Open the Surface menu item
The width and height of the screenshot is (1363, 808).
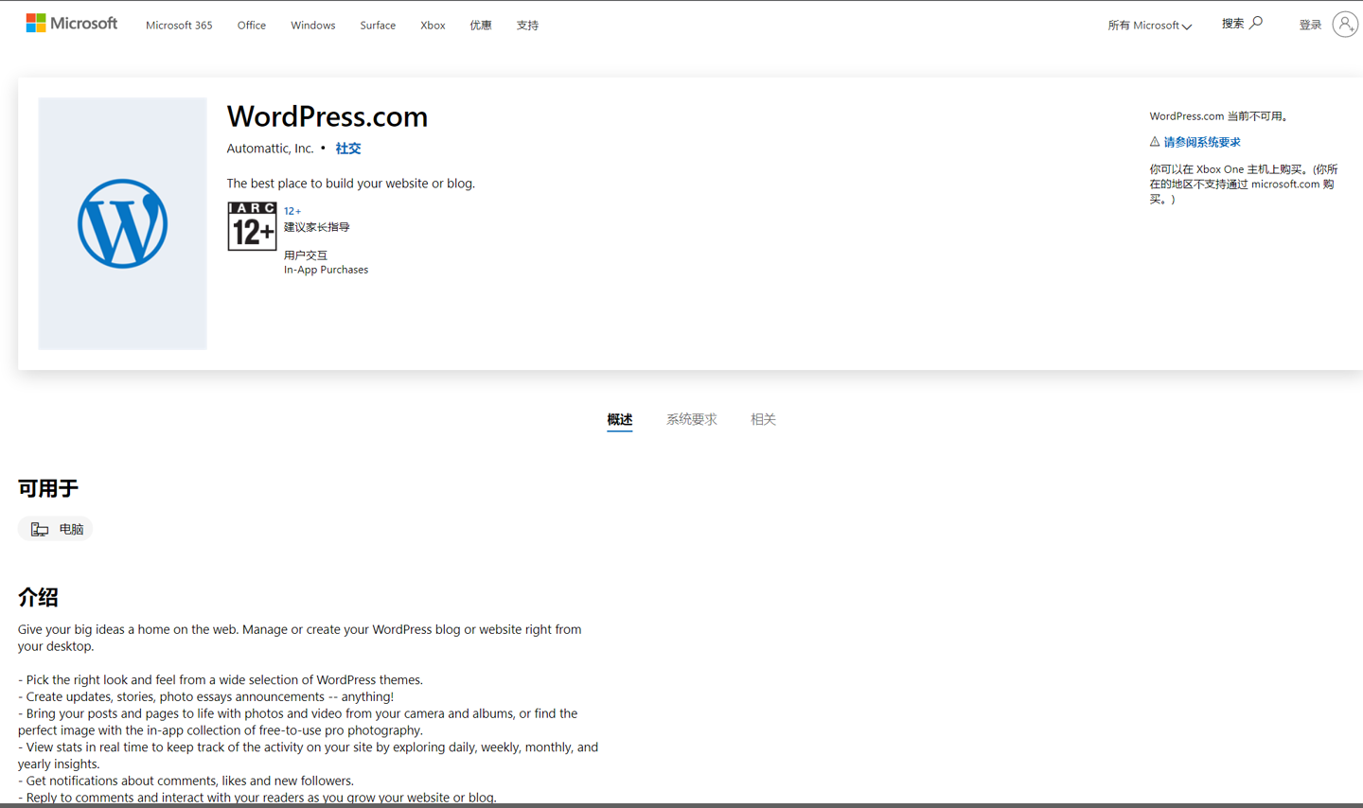(378, 26)
